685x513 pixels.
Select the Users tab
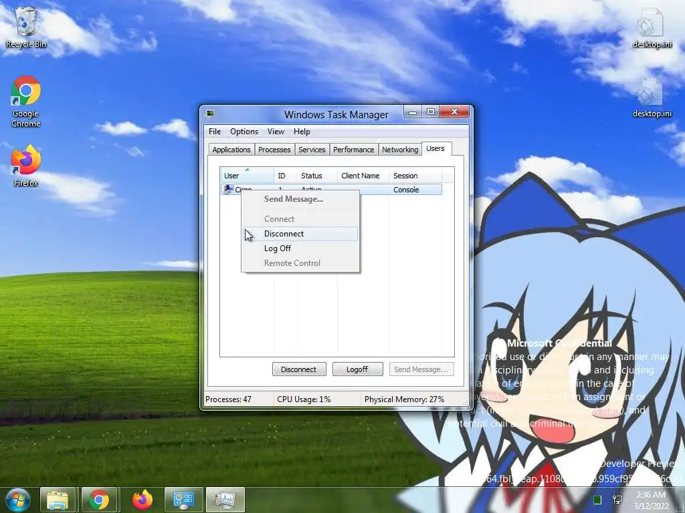pyautogui.click(x=435, y=148)
